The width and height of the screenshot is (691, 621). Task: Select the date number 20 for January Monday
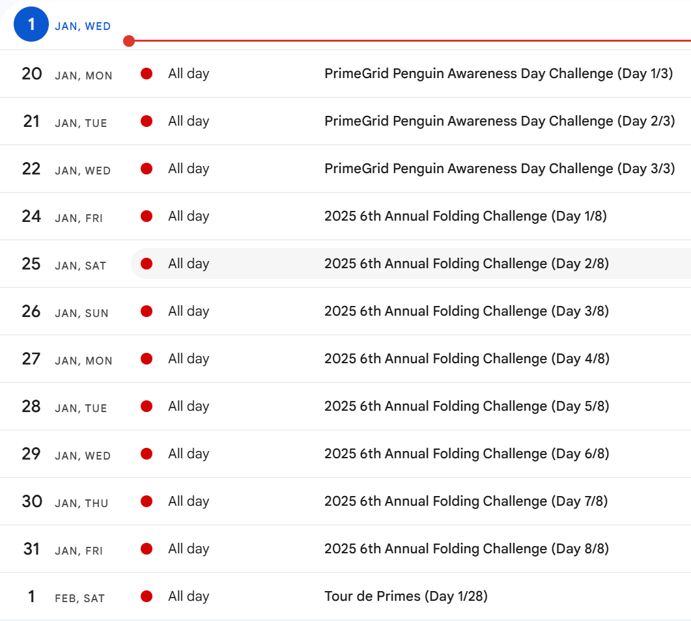pyautogui.click(x=31, y=73)
